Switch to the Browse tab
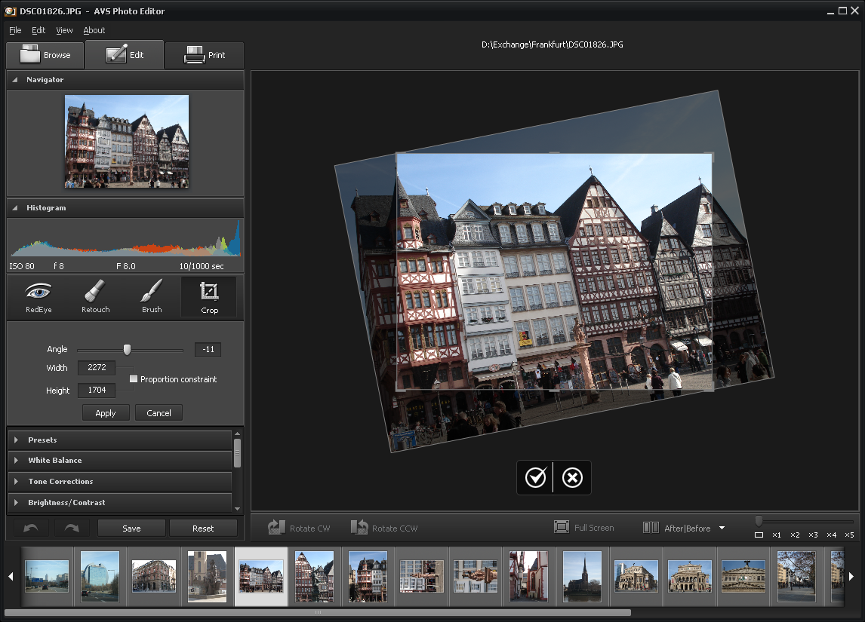865x622 pixels. [x=45, y=54]
